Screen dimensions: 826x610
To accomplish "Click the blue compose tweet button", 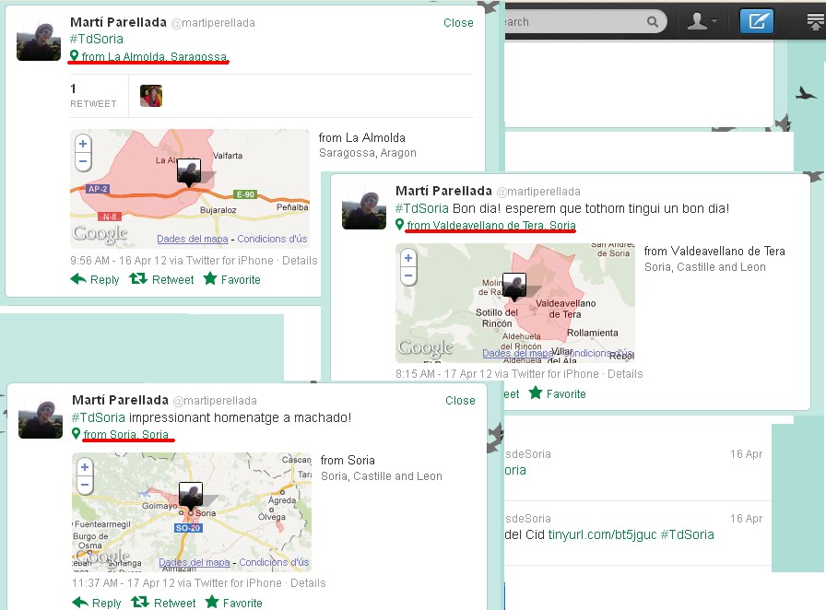I will 757,21.
